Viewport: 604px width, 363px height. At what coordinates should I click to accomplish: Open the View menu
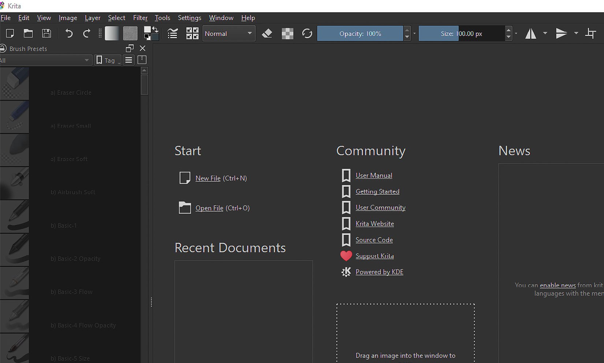(44, 18)
